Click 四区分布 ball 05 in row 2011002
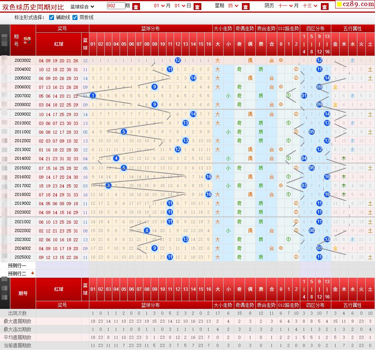 click(x=312, y=132)
